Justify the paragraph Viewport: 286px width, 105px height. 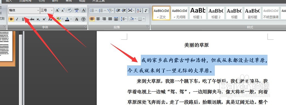(110, 19)
